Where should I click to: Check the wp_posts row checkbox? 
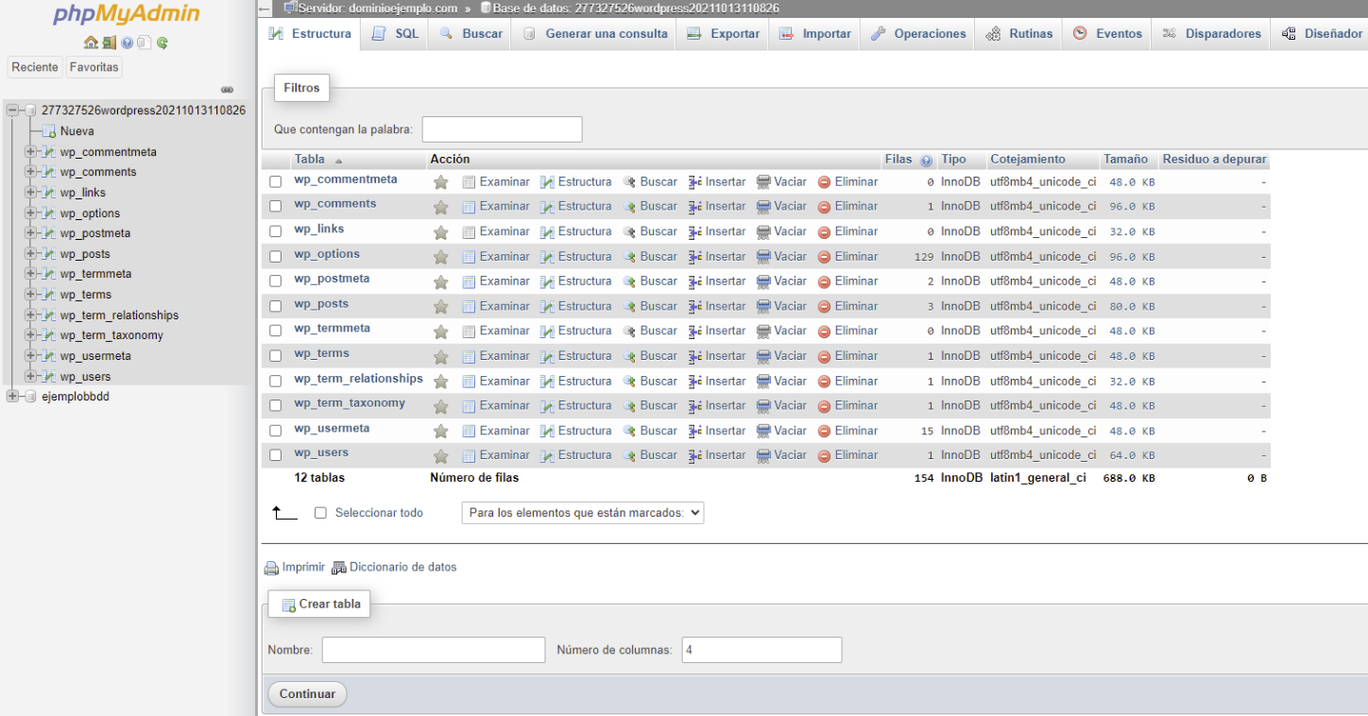[x=276, y=306]
